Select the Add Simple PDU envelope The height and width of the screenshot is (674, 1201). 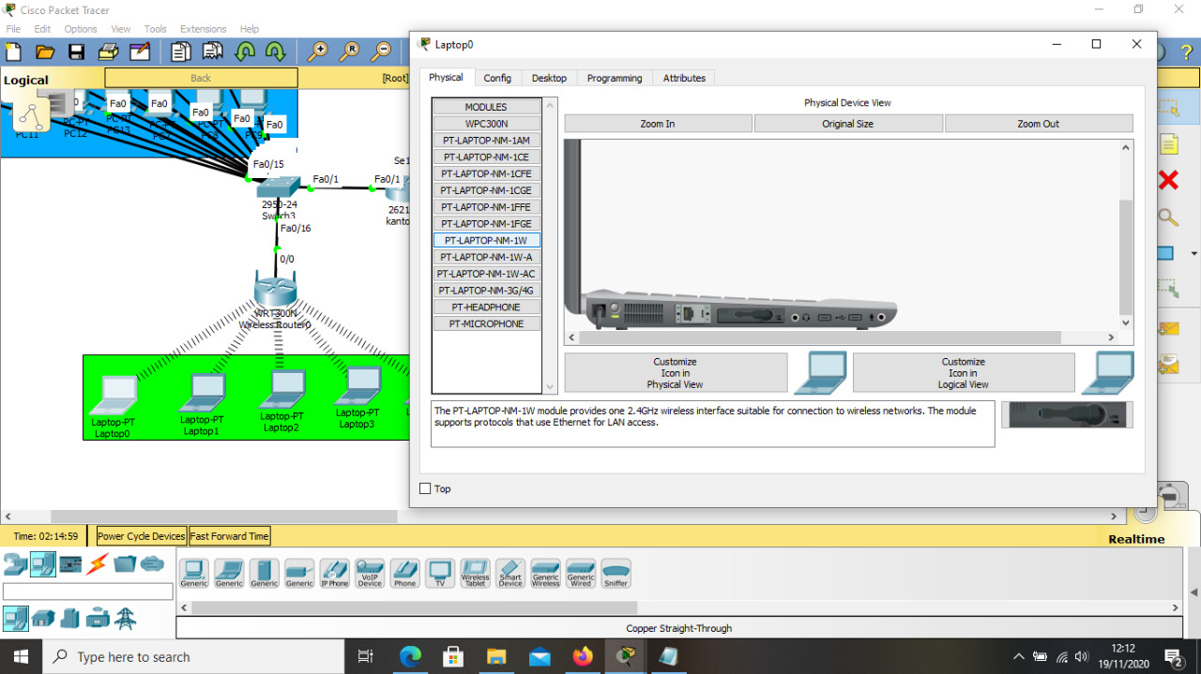point(1168,328)
